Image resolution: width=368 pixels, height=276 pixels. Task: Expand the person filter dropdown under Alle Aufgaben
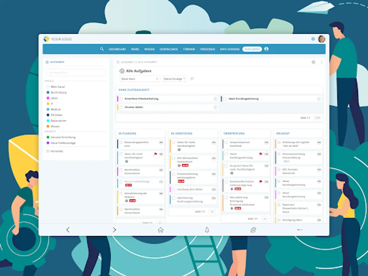140,79
